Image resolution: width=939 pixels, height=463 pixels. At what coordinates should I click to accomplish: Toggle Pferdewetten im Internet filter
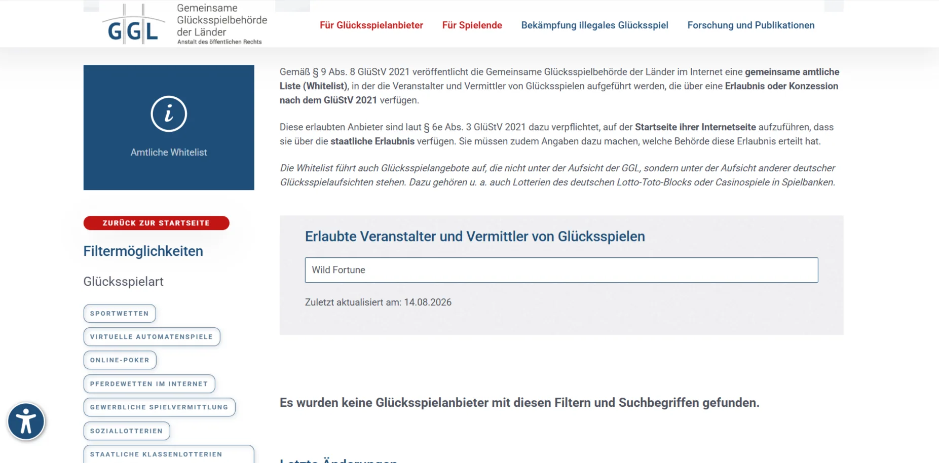149,384
